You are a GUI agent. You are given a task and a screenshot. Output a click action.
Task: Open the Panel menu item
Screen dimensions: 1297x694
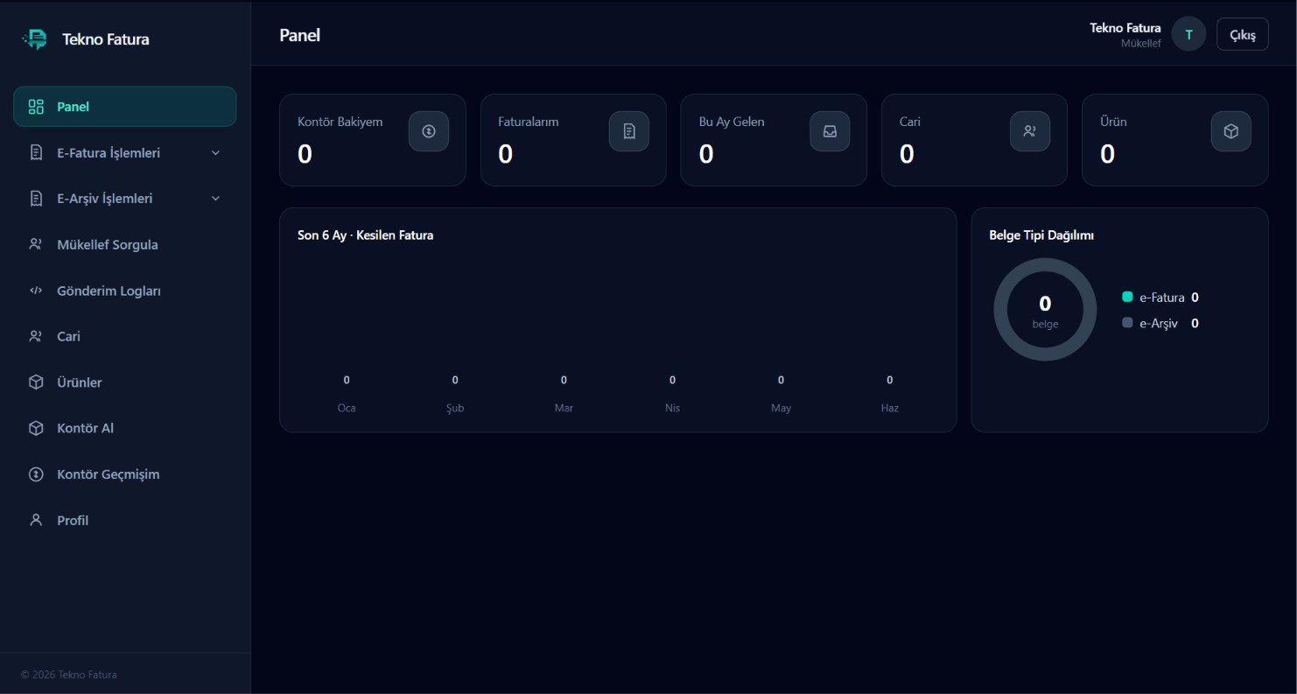tap(125, 107)
